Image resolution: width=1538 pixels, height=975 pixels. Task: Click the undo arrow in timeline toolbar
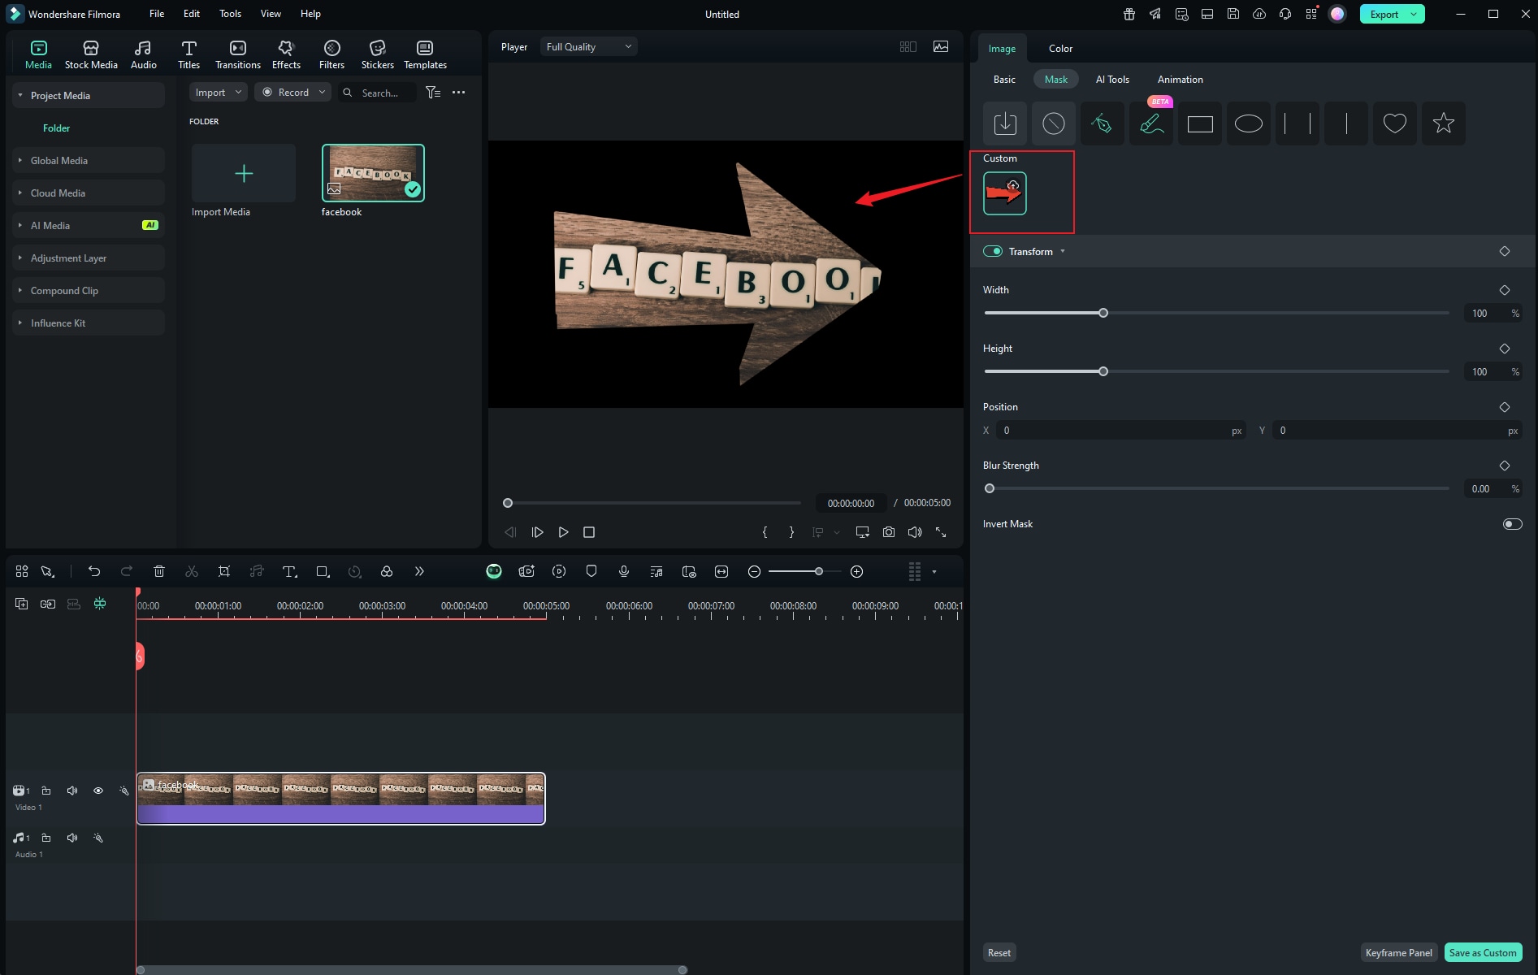(94, 571)
